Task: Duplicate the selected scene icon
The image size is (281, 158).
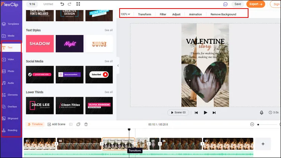Action: pyautogui.click(x=78, y=124)
